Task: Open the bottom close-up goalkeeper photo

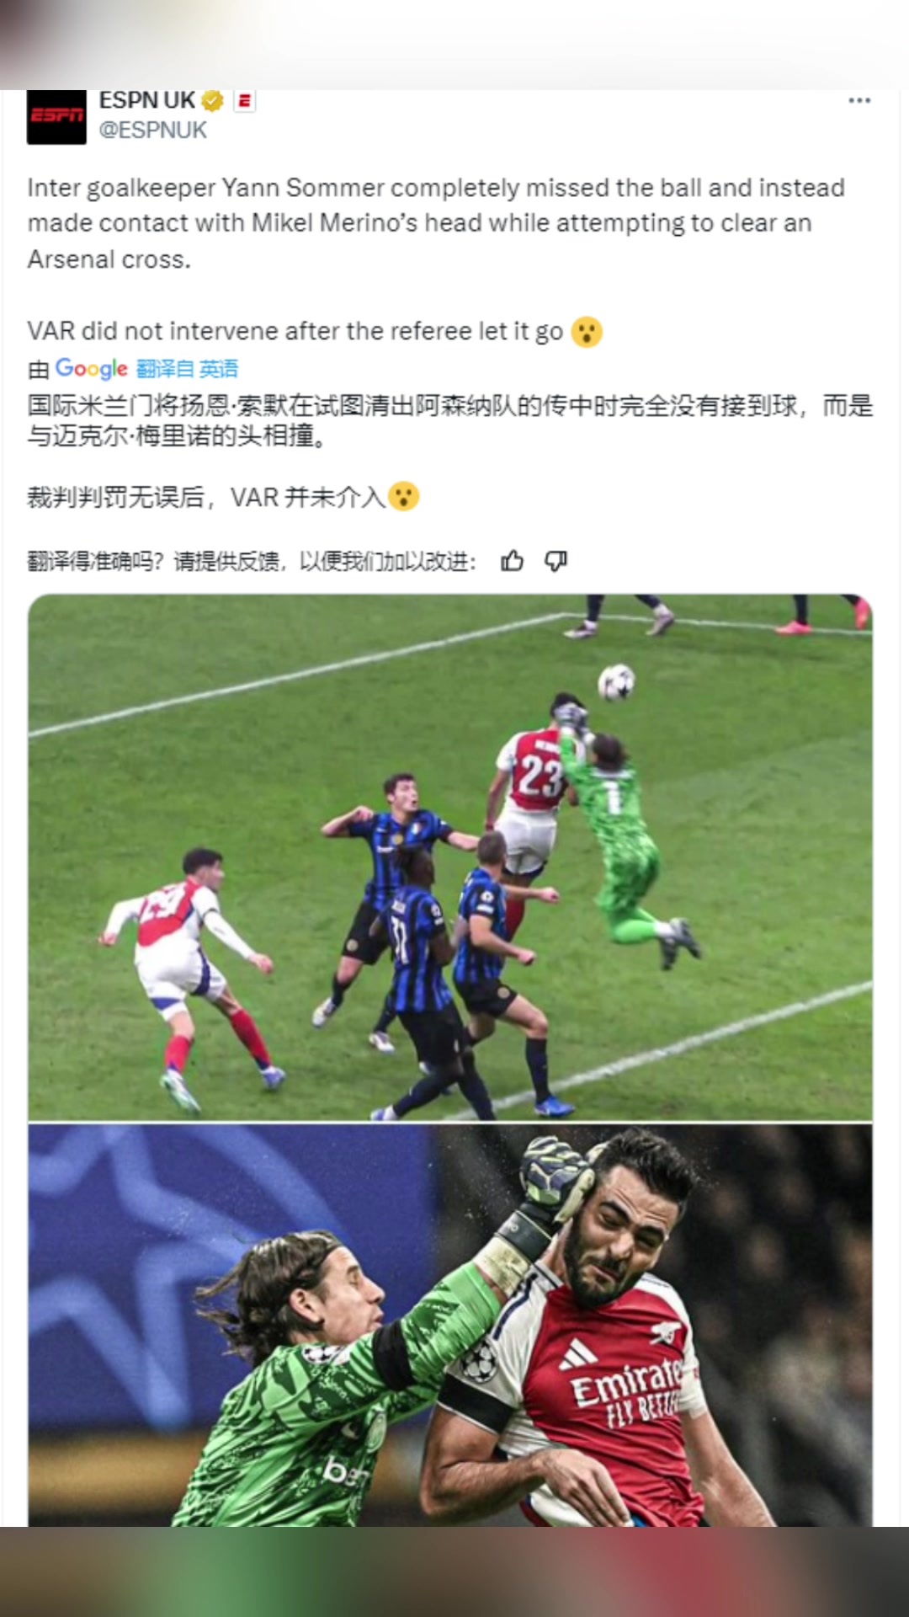Action: [x=450, y=1325]
